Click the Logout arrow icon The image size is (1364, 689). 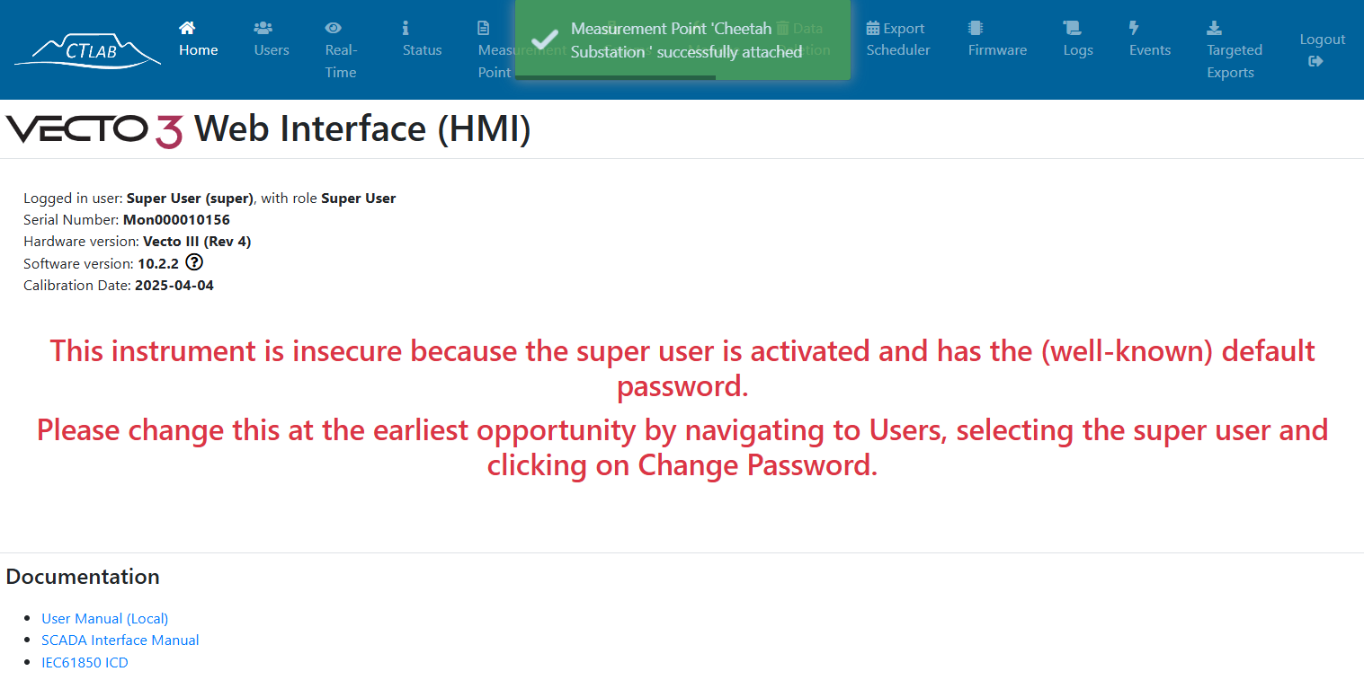click(1315, 61)
